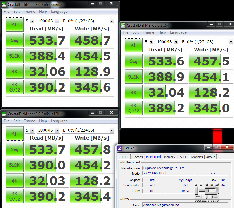The height and width of the screenshot is (208, 234).
Task: Run Seq test in 0Fill window
Action: click(x=15, y=40)
